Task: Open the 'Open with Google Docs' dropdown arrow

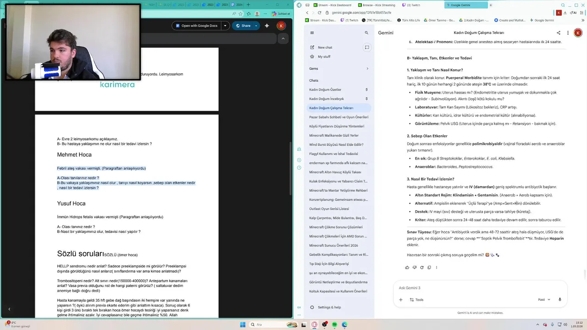Action: [225, 26]
